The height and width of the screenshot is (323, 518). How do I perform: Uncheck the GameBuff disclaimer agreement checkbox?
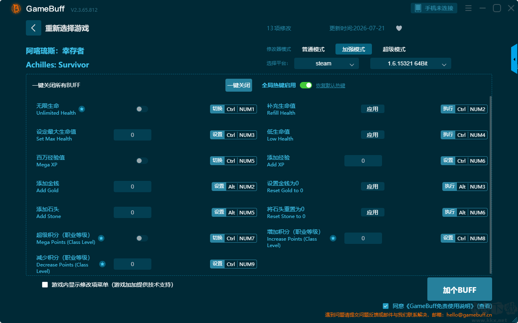tap(386, 306)
